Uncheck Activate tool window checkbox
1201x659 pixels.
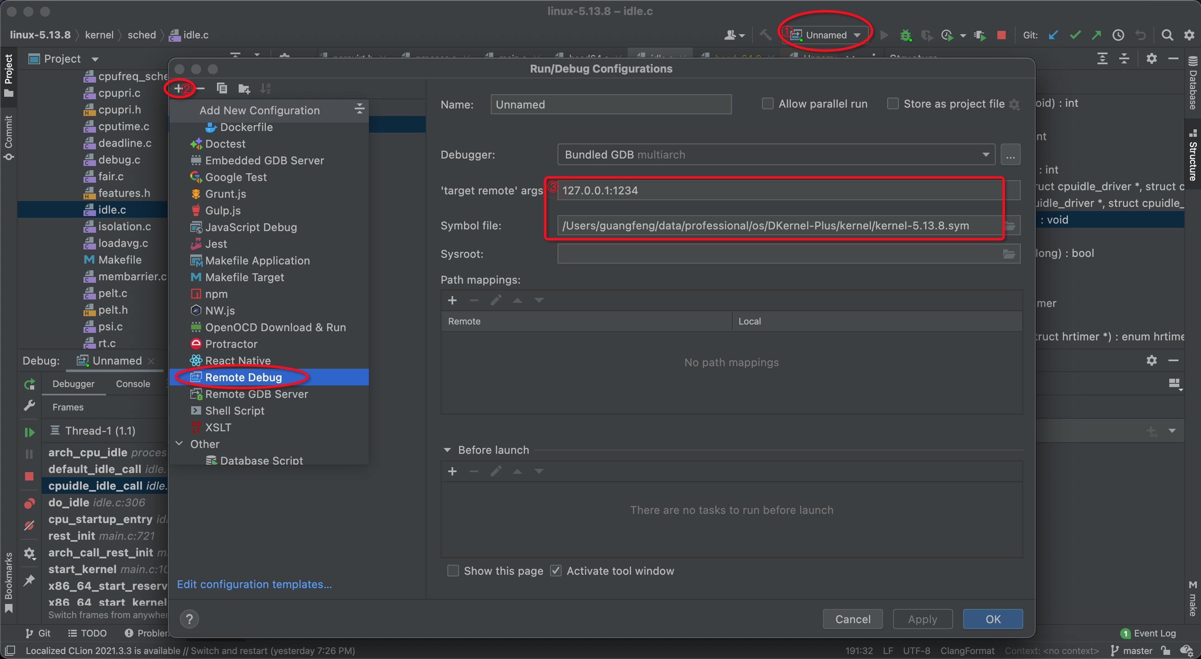556,571
